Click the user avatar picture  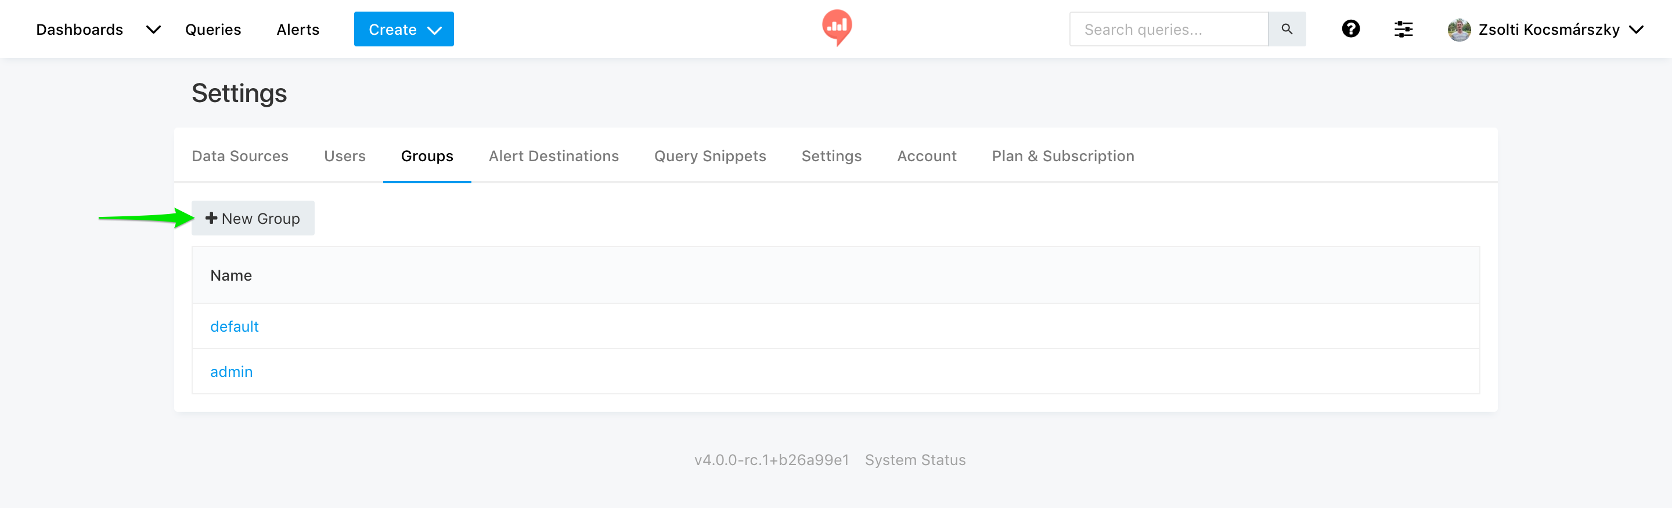[x=1458, y=30]
